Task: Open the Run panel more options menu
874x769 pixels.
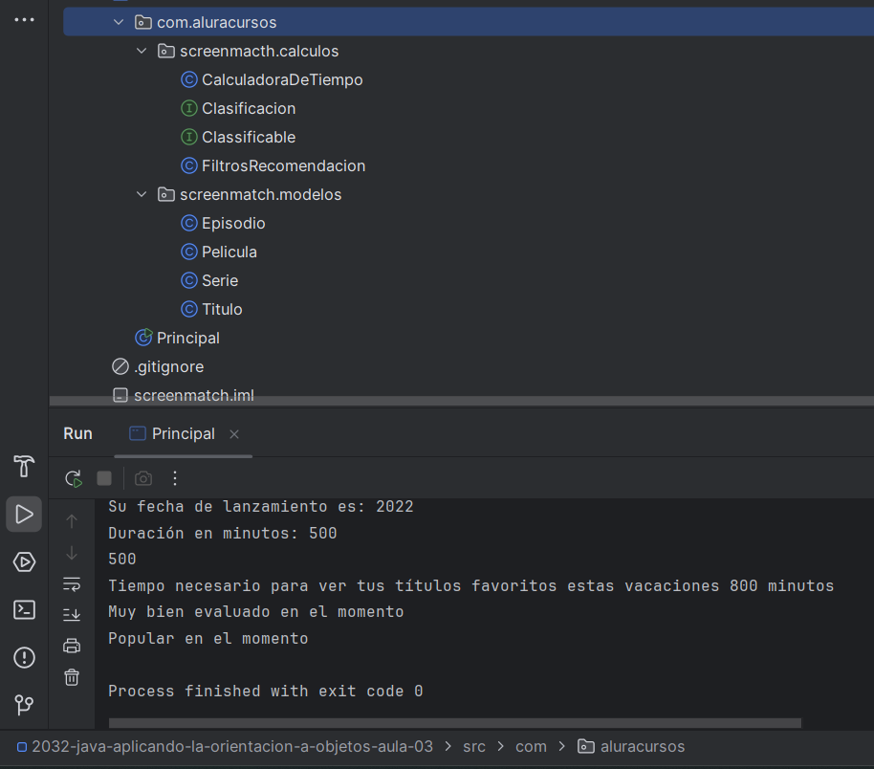Action: [x=175, y=478]
